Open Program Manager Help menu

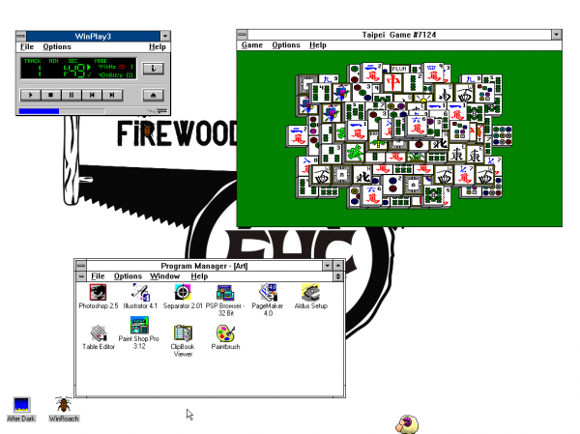coord(199,276)
